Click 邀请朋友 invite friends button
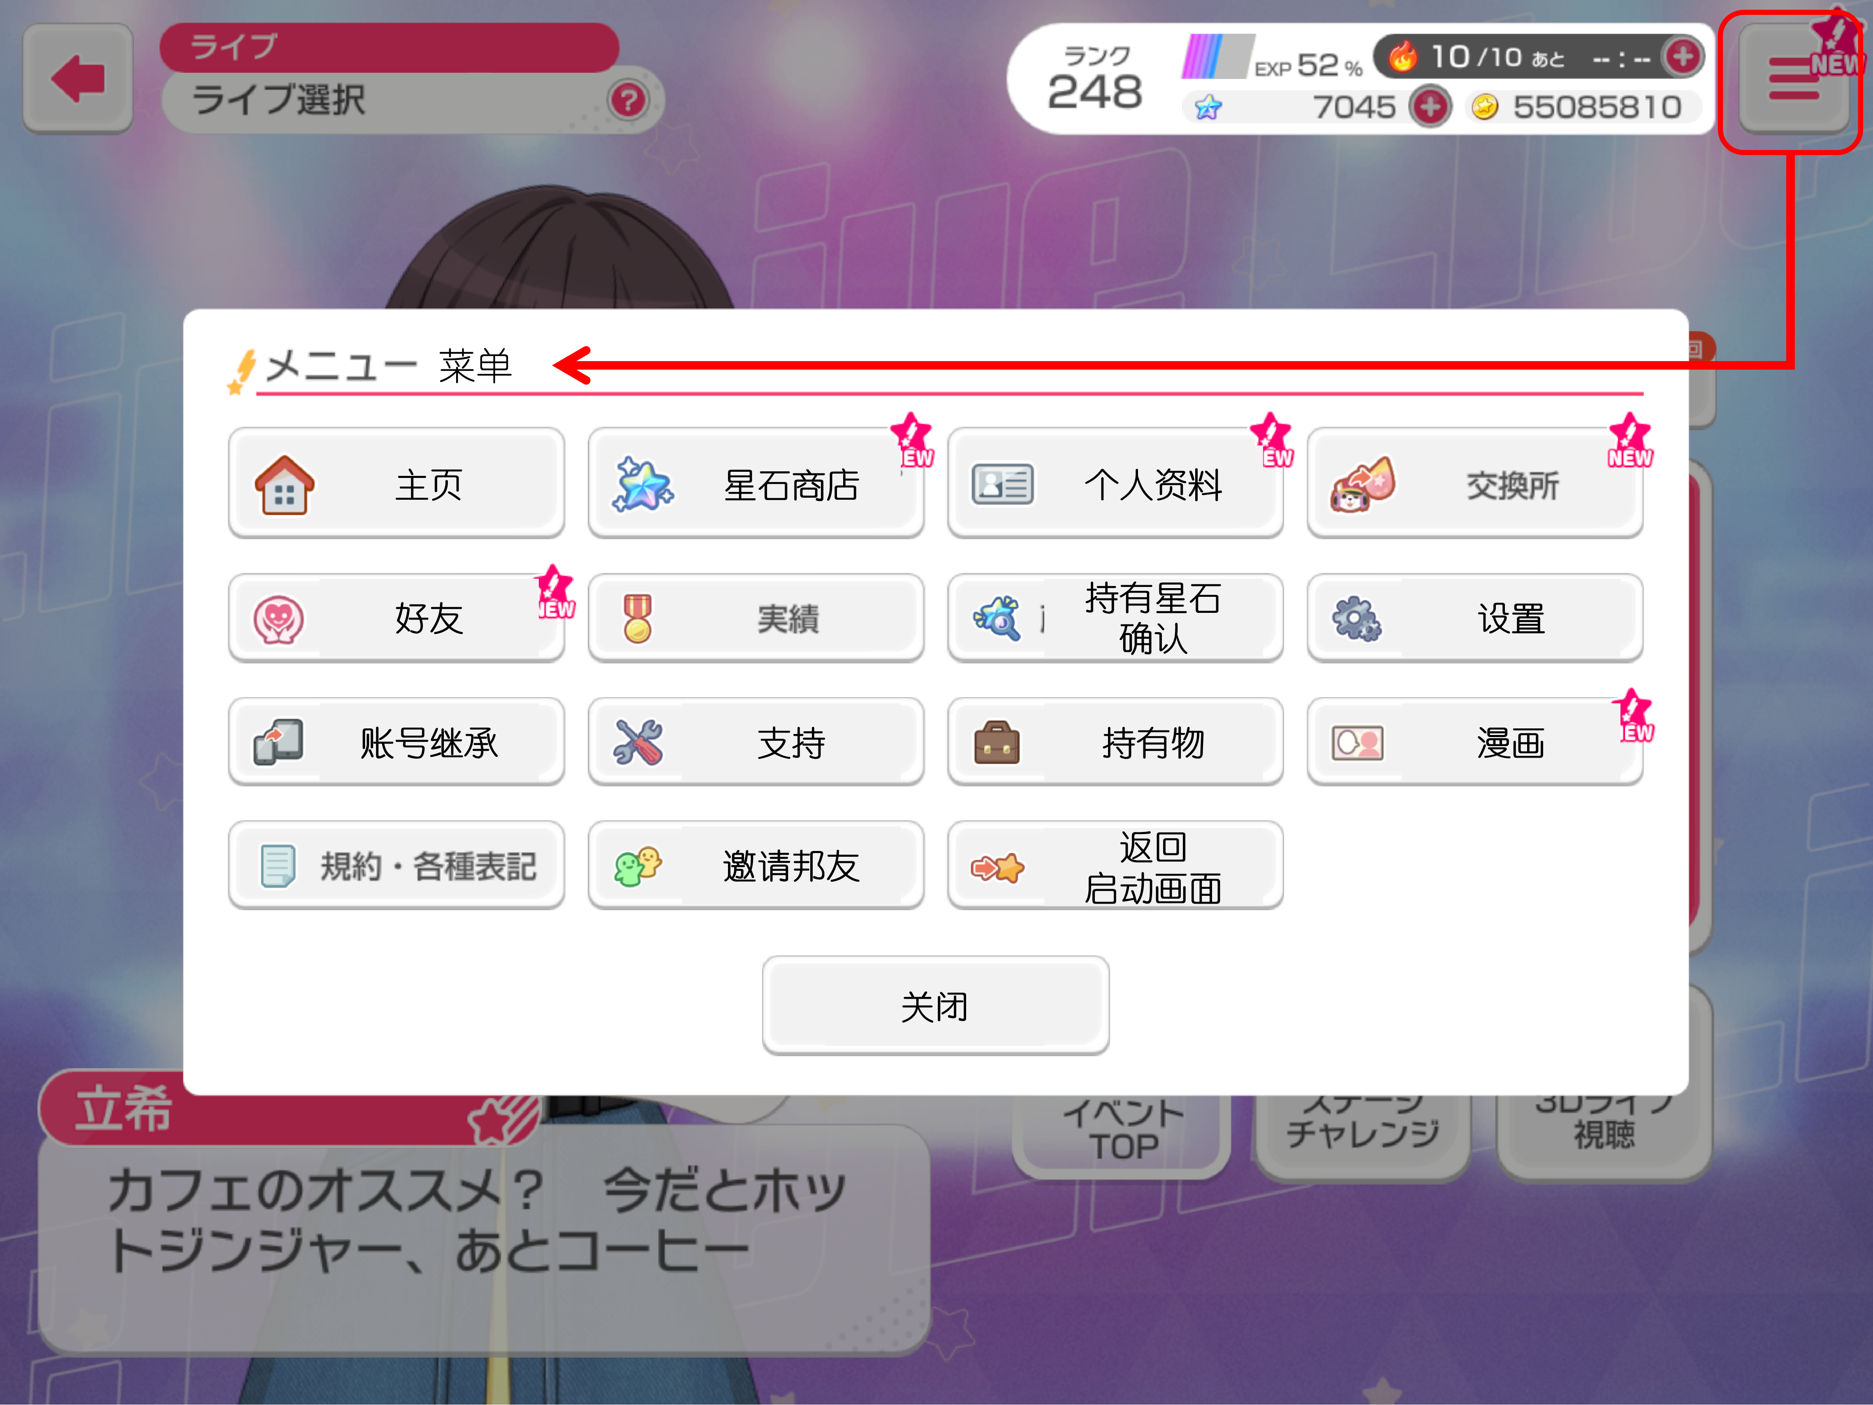 tap(755, 865)
